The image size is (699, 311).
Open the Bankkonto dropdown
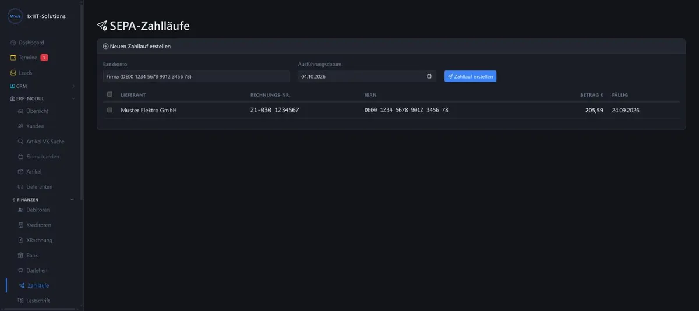click(x=196, y=76)
